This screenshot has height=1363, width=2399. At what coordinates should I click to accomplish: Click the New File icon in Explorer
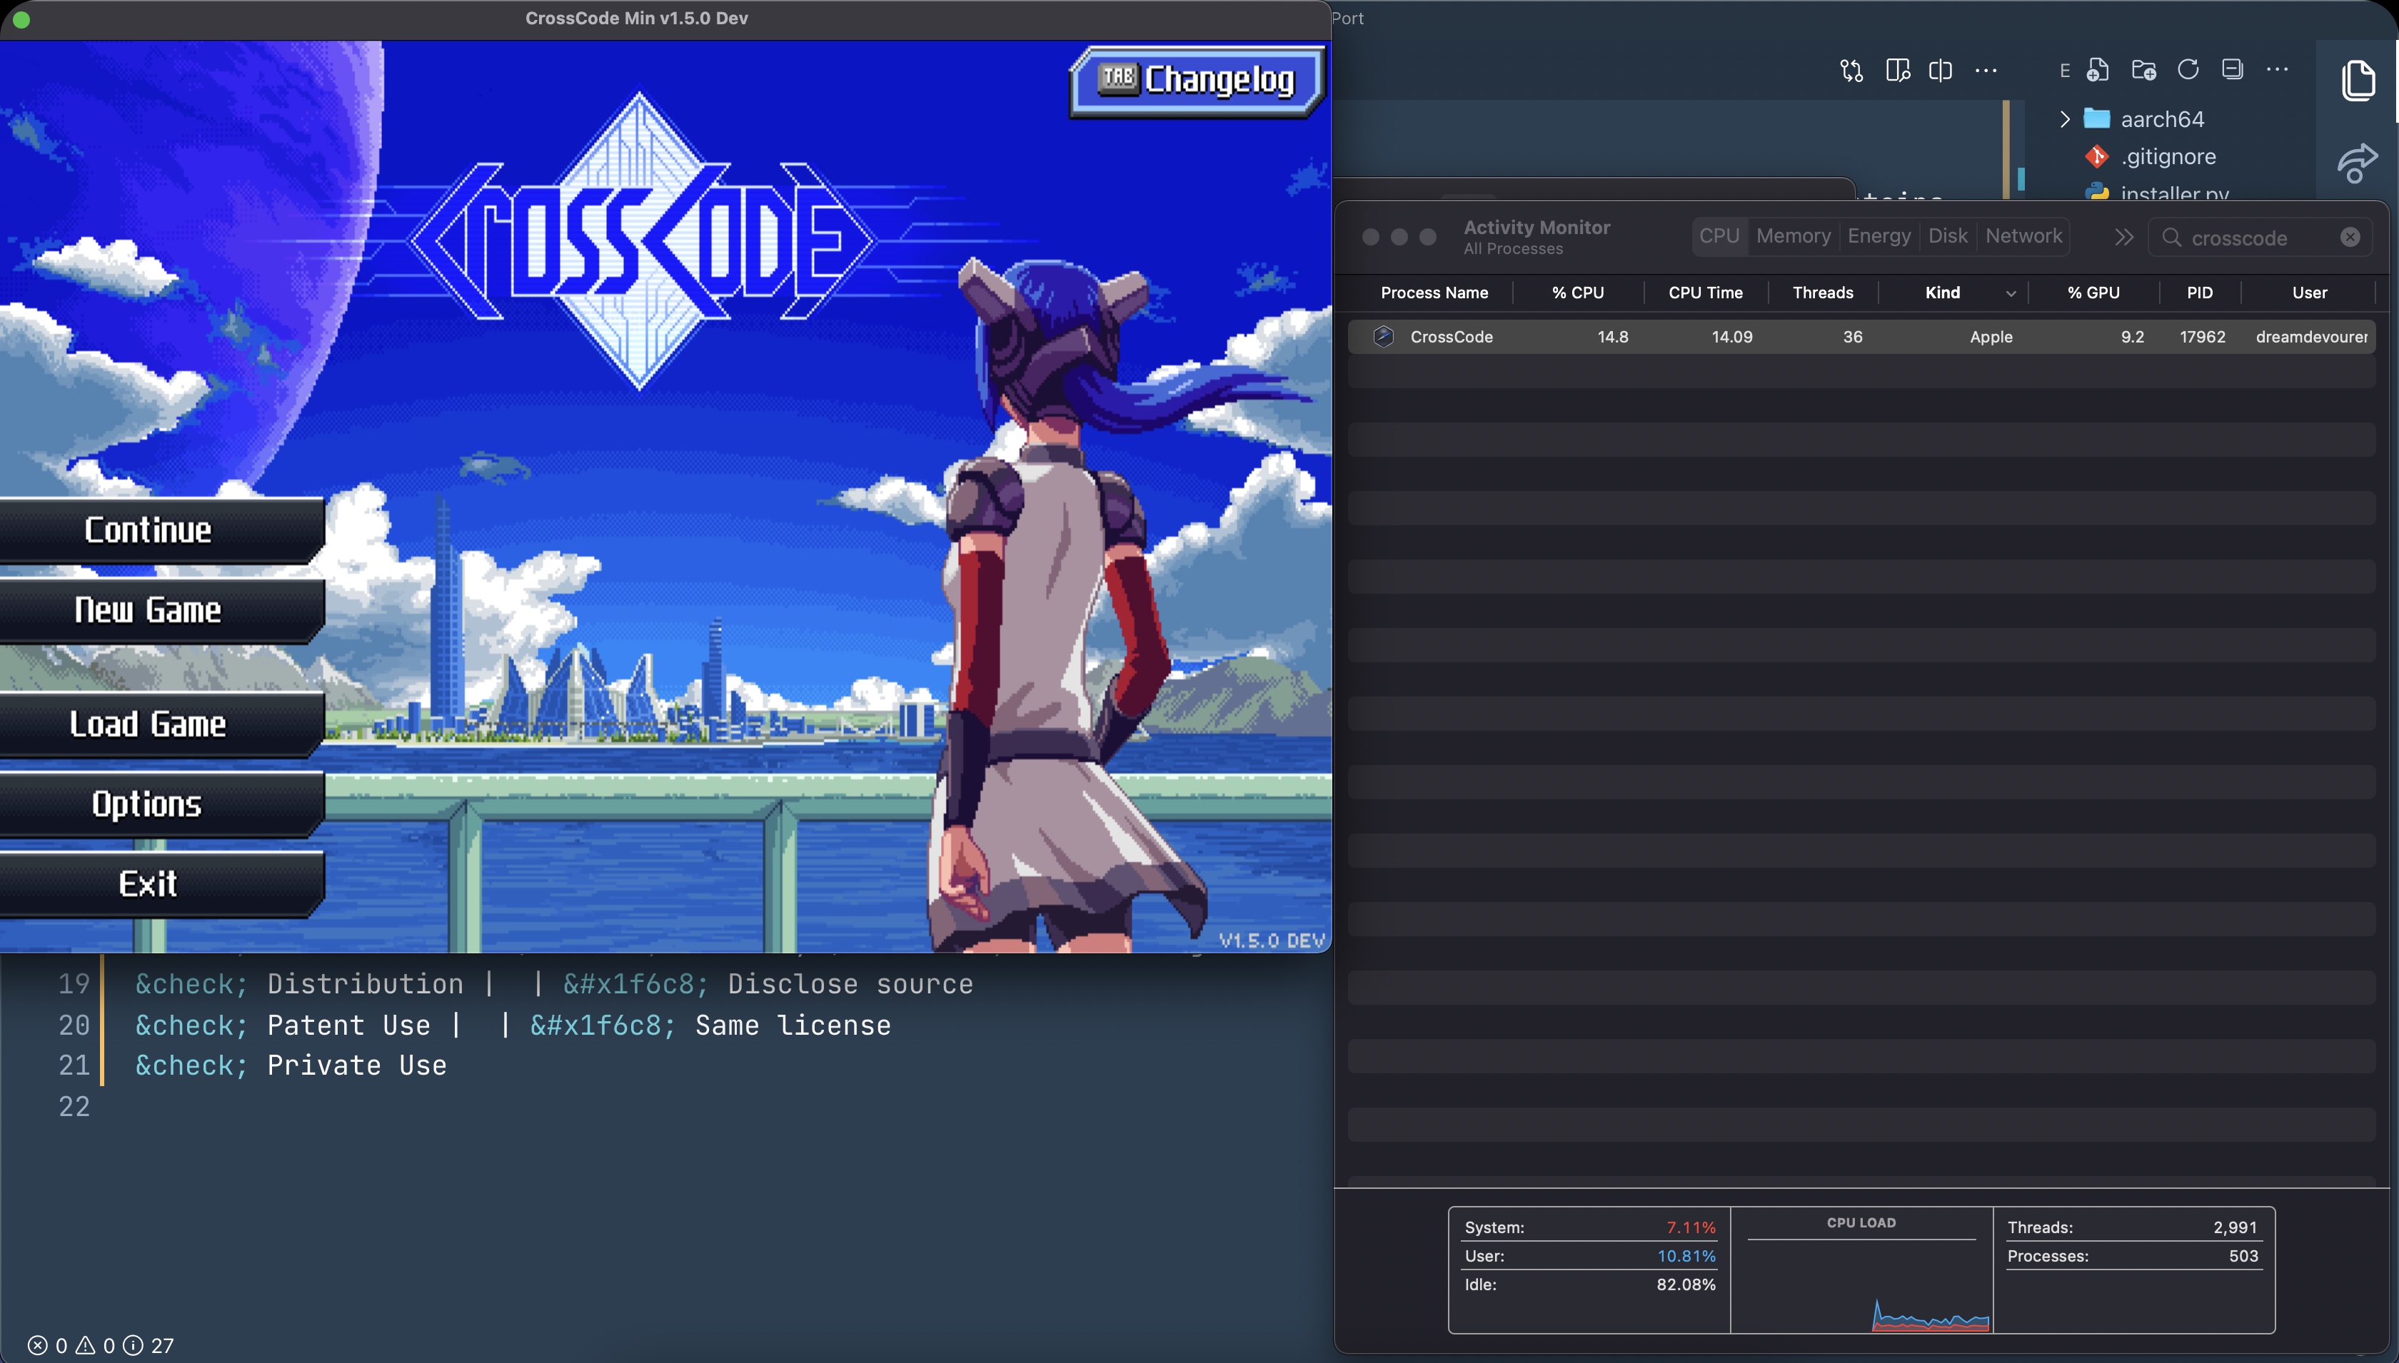[x=2098, y=70]
